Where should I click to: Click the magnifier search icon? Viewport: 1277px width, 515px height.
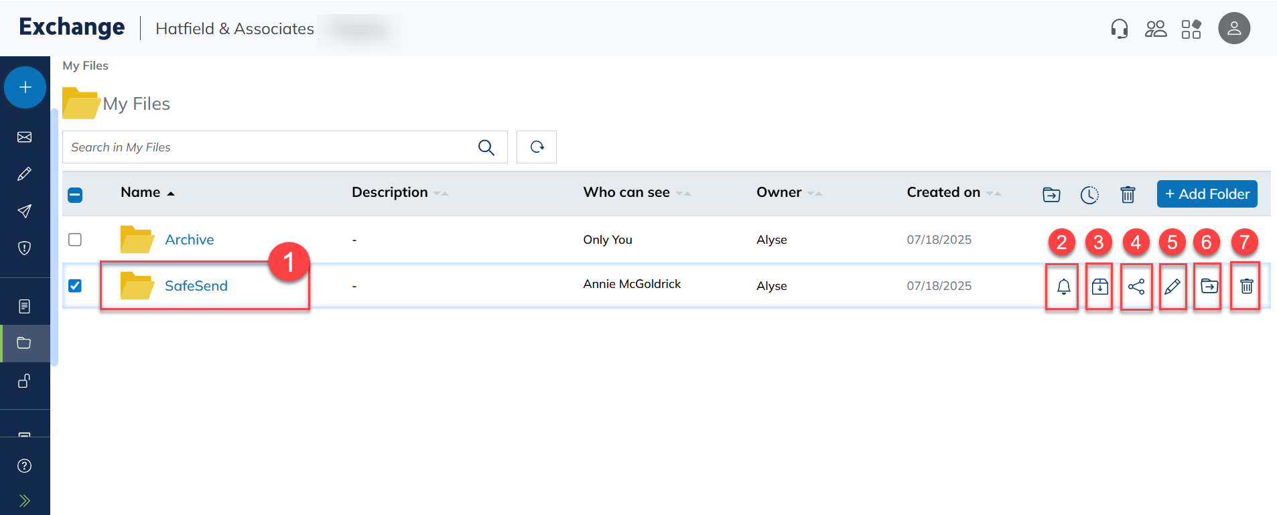(486, 147)
